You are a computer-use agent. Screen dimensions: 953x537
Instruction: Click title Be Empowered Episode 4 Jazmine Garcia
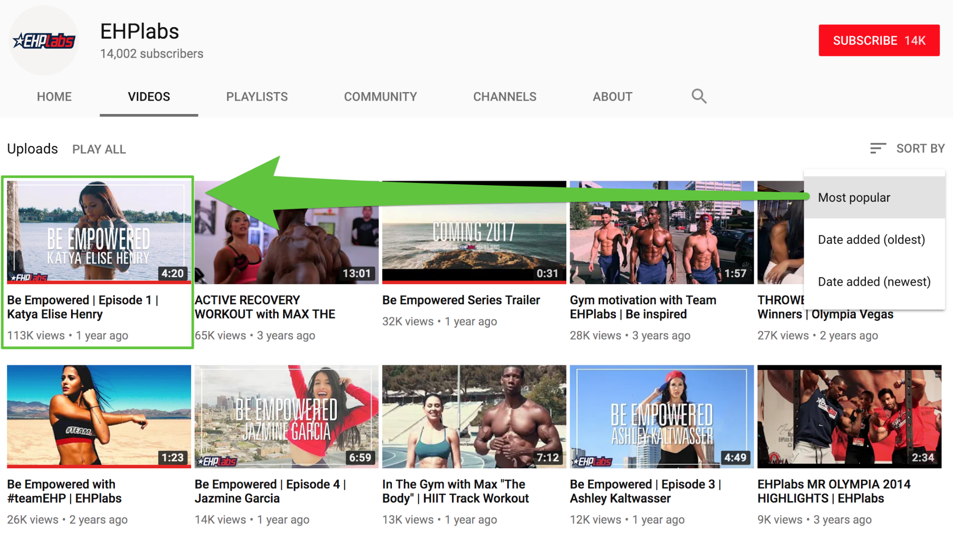point(270,491)
